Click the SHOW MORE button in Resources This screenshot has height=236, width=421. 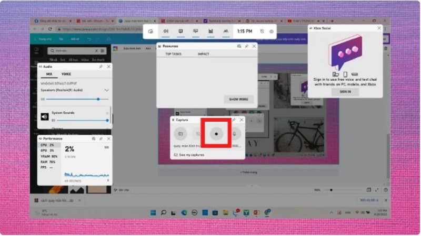coord(238,99)
